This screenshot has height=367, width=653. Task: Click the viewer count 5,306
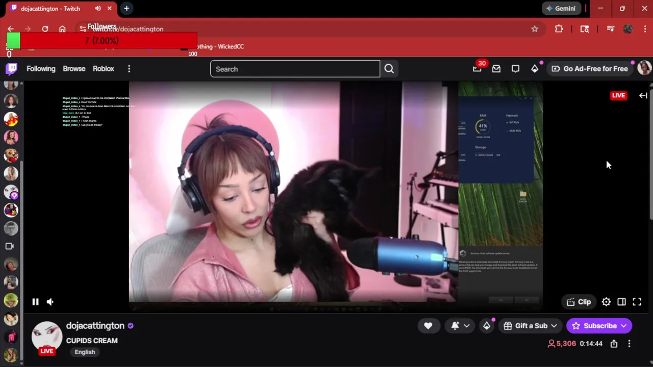562,344
